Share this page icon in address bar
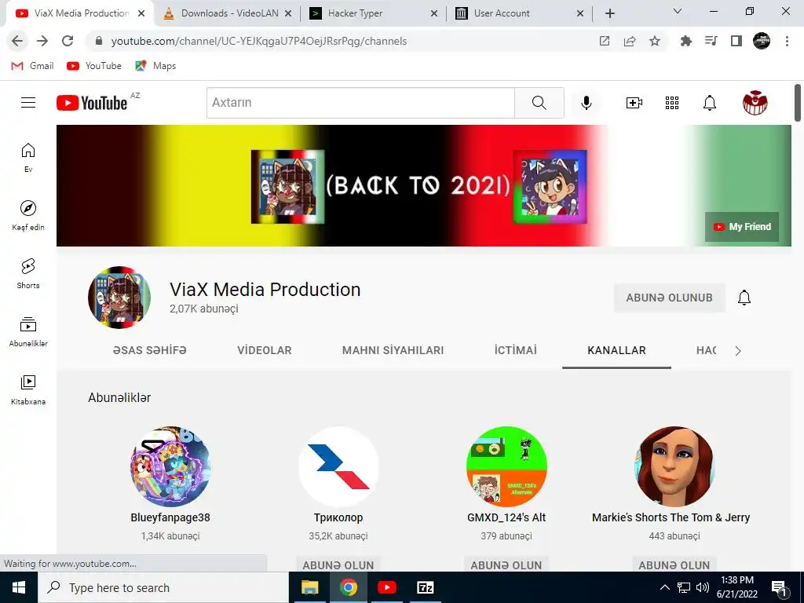This screenshot has width=804, height=603. (630, 41)
